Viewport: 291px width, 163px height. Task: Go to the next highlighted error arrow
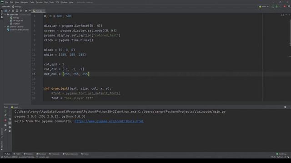pos(289,15)
